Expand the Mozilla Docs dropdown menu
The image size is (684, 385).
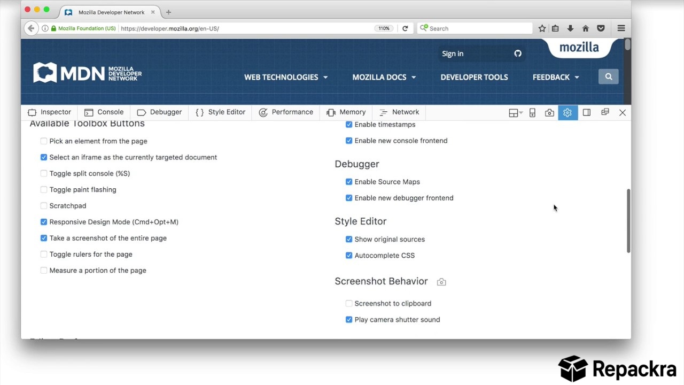click(x=384, y=77)
